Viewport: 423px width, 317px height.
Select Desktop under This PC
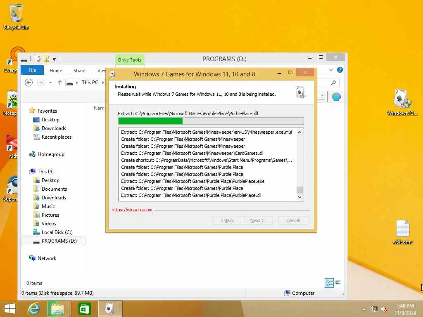click(x=50, y=180)
